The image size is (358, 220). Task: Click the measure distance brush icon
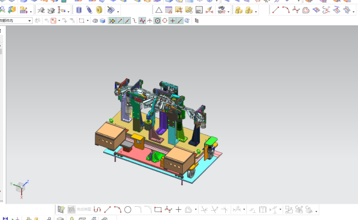point(209,10)
